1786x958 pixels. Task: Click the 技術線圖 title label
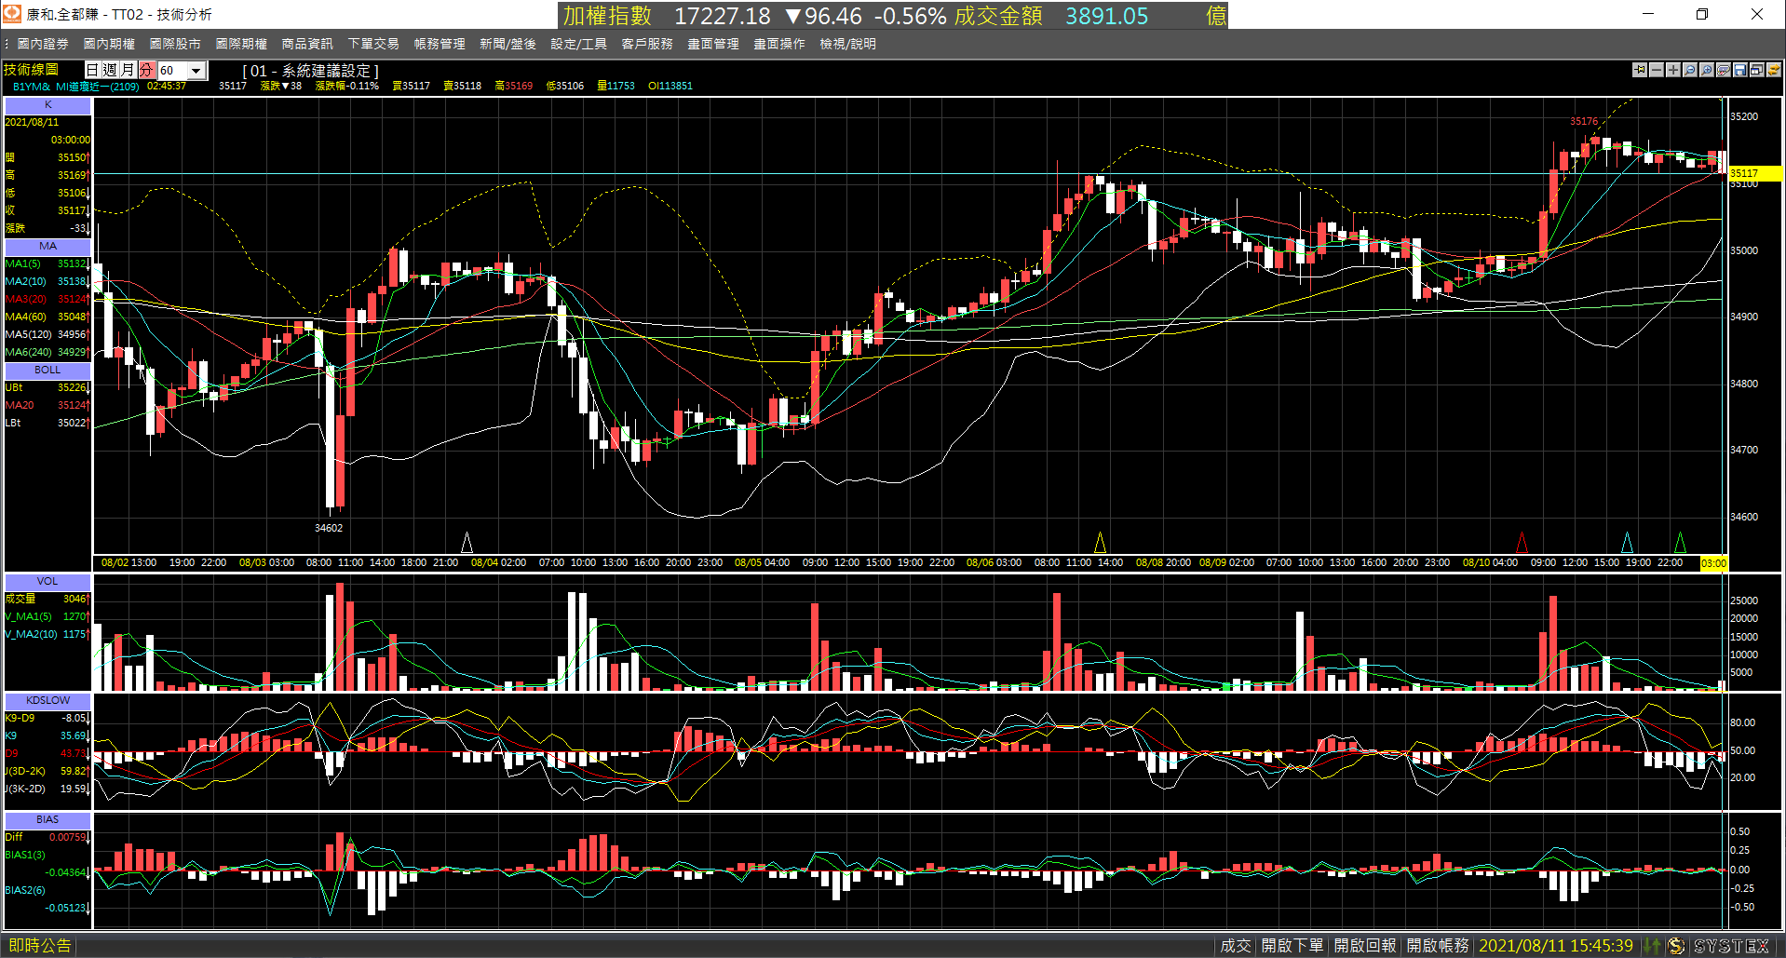tap(31, 70)
